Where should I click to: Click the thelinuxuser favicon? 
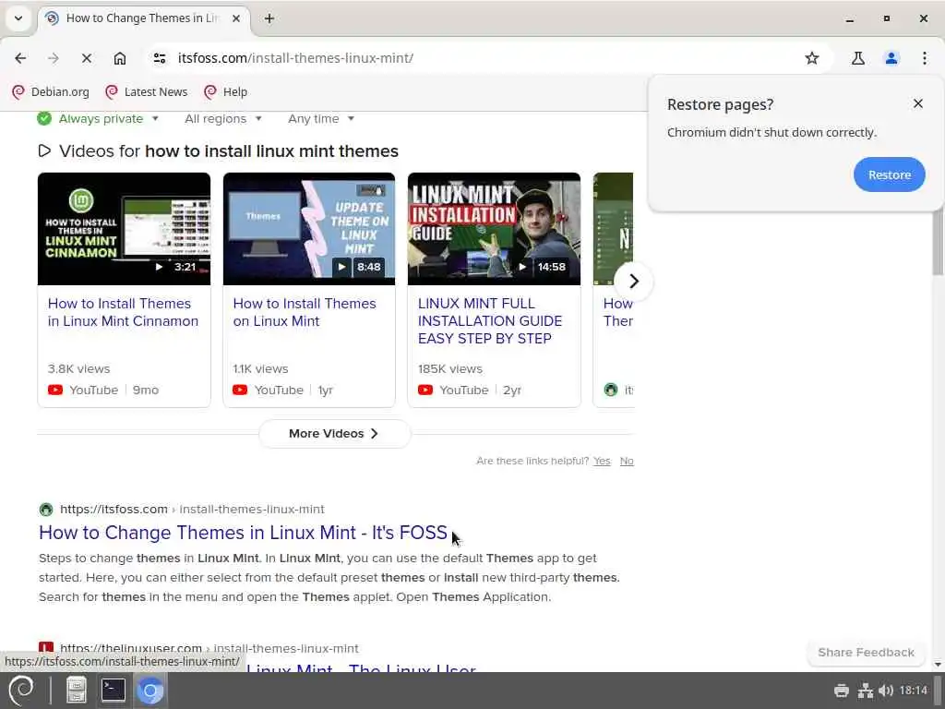coord(46,647)
